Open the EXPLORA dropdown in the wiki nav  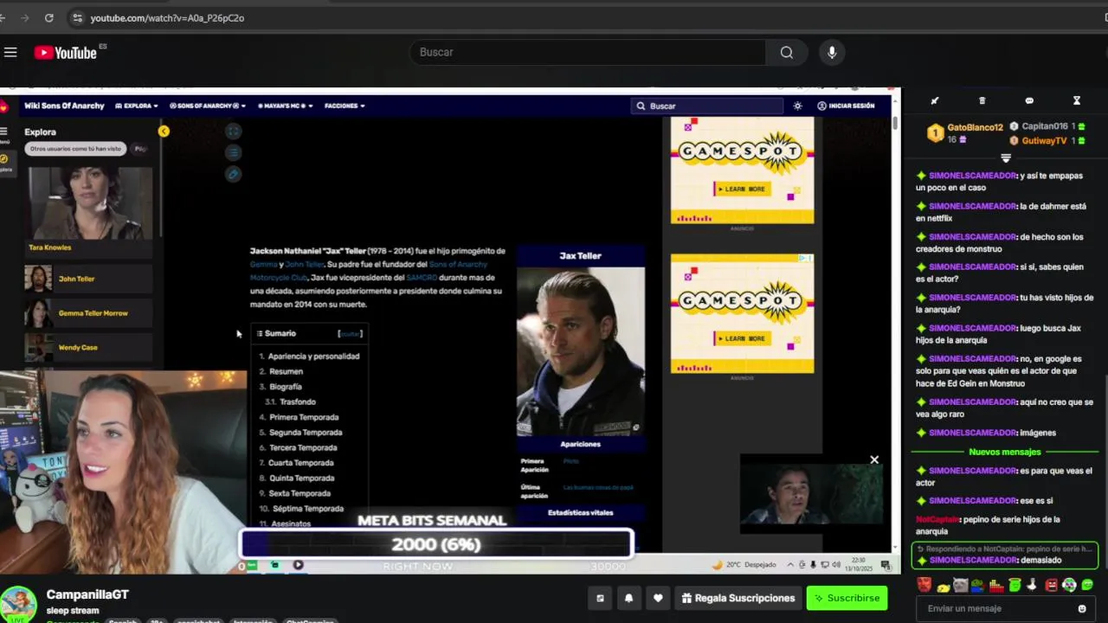(x=136, y=106)
